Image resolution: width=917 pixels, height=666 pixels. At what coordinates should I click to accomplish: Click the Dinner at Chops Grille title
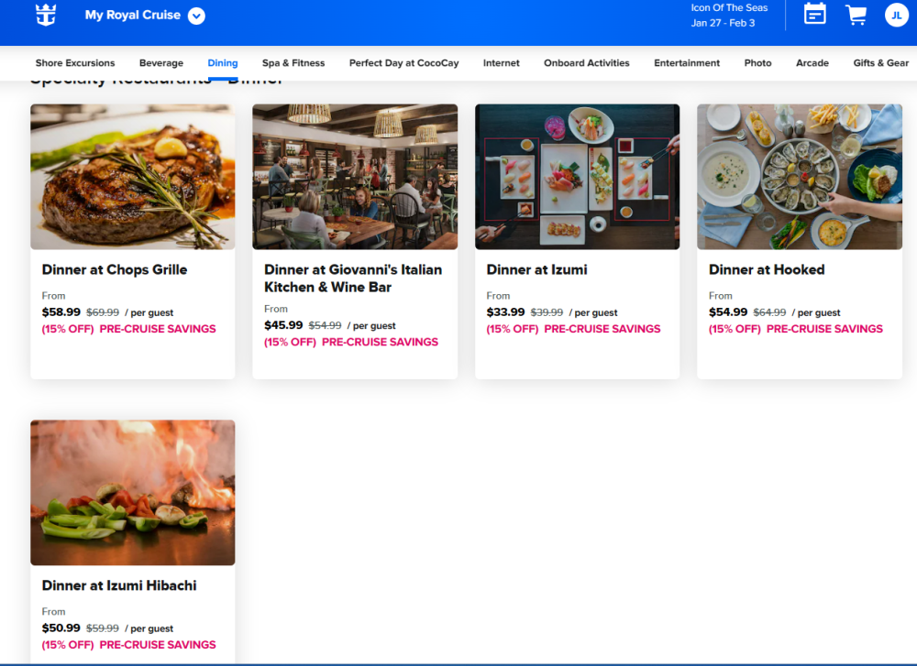coord(115,270)
